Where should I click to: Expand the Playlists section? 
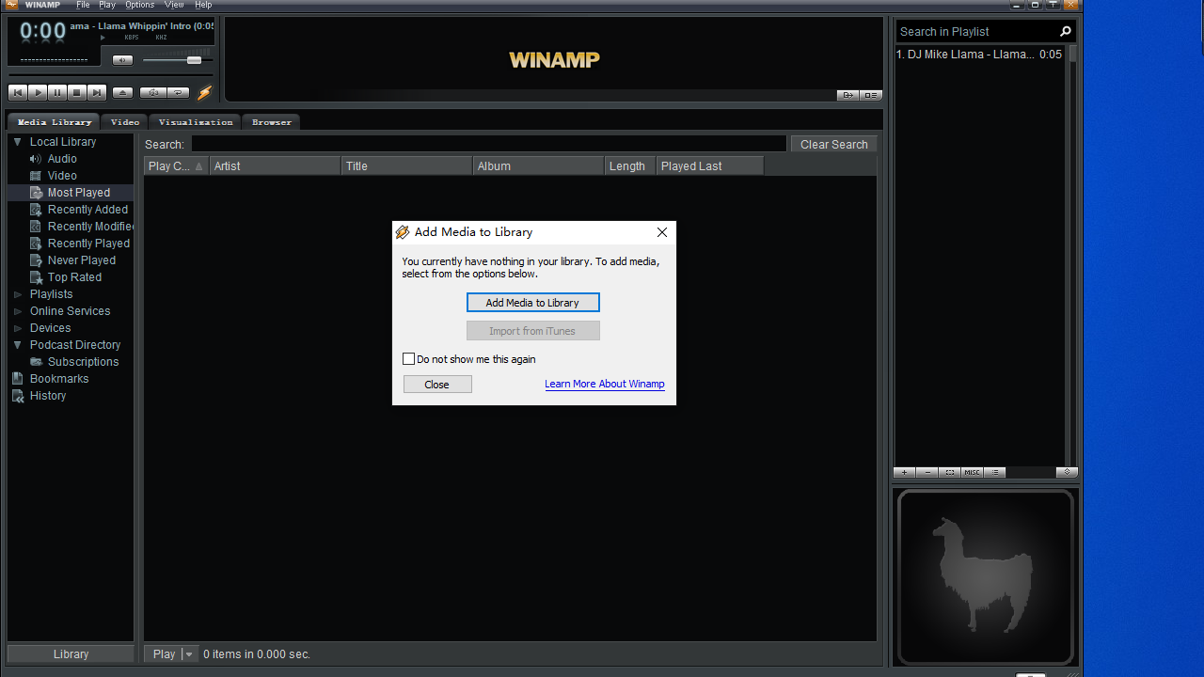tap(16, 294)
